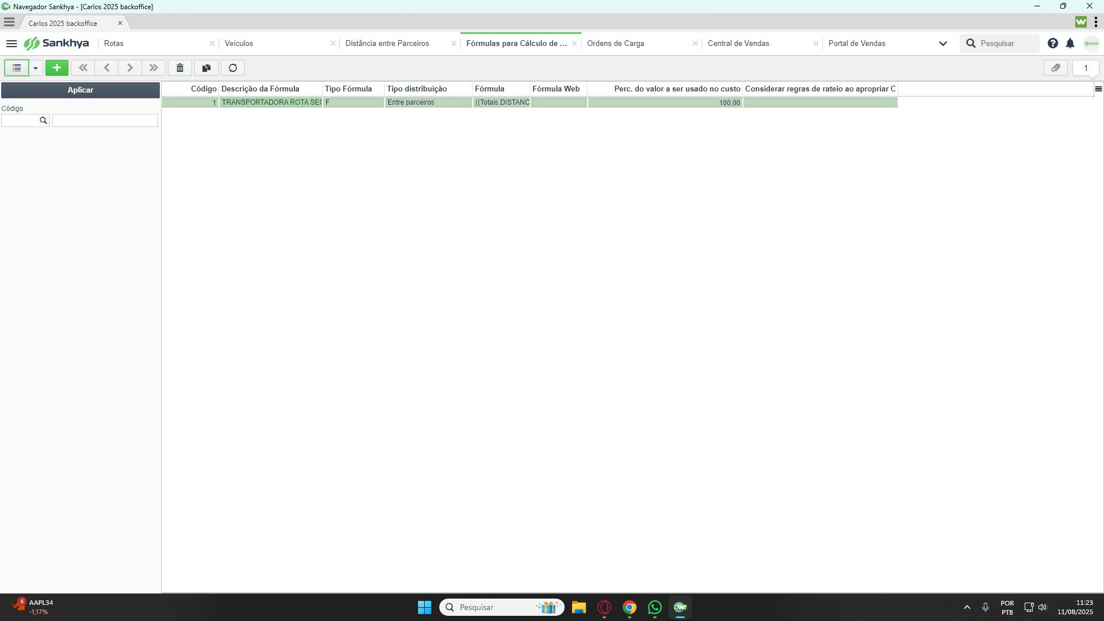Image resolution: width=1104 pixels, height=621 pixels.
Task: Open File Explorer from taskbar
Action: [x=578, y=608]
